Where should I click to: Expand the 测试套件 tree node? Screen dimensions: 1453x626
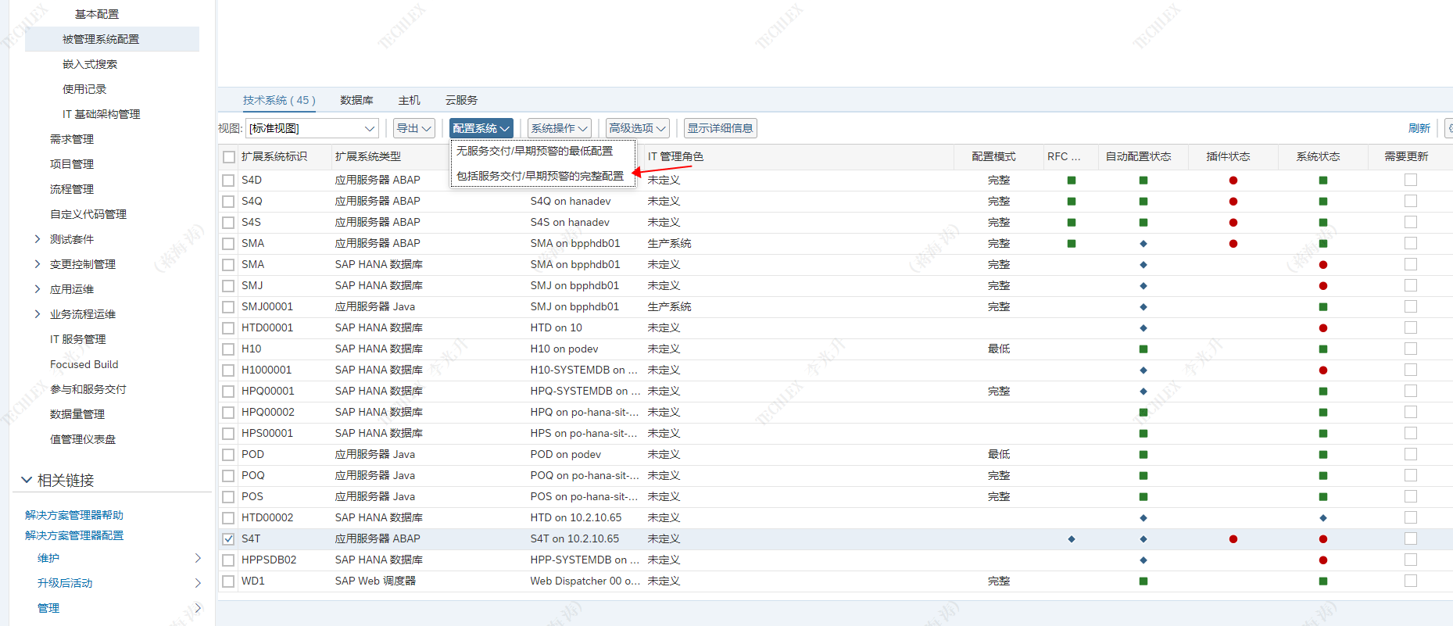pyautogui.click(x=37, y=239)
